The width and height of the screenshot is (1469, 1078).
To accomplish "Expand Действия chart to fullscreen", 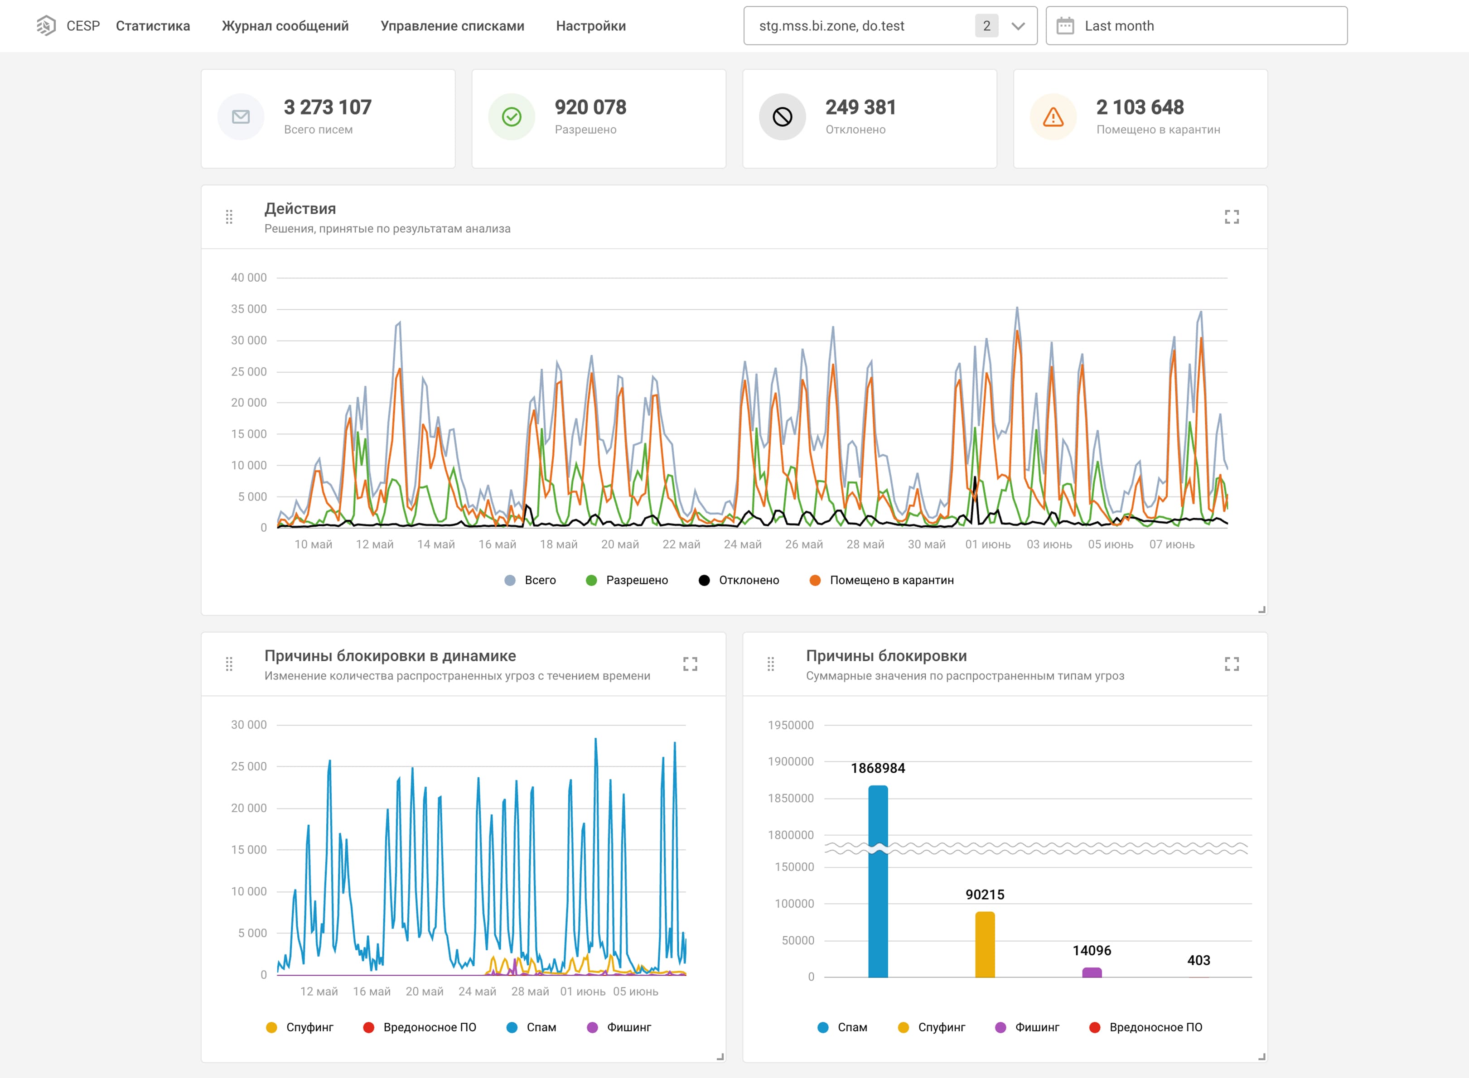I will click(x=1232, y=217).
